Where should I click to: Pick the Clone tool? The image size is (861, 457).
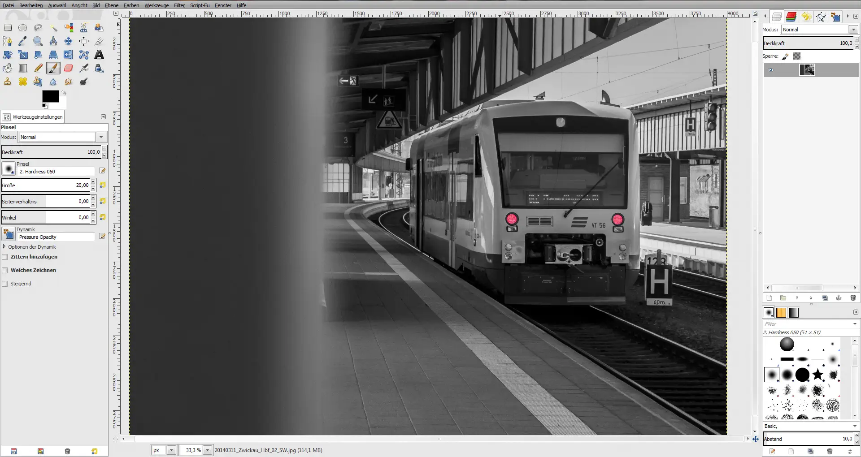pos(7,82)
